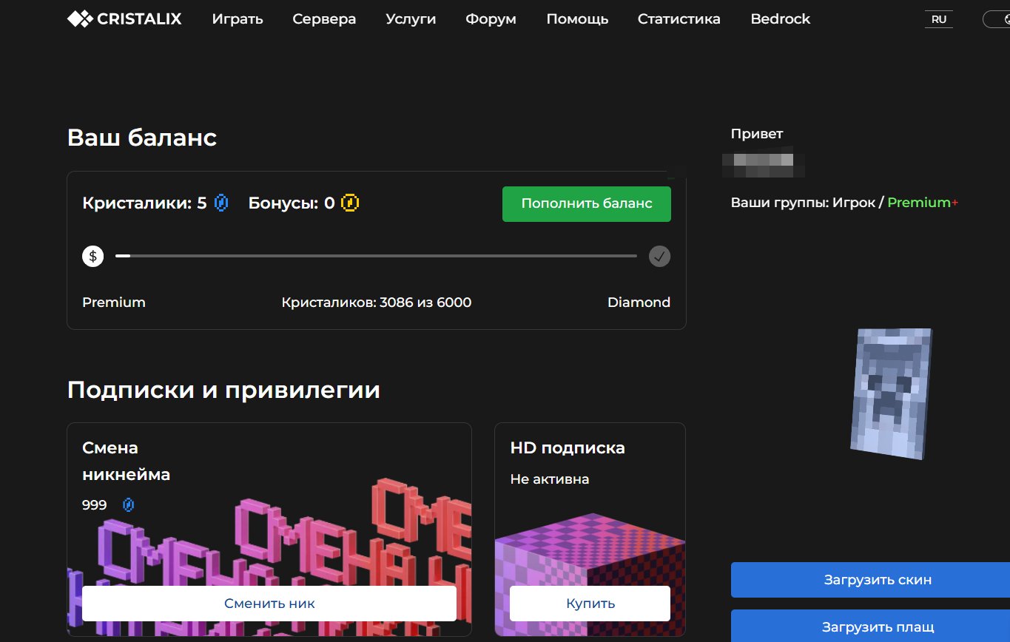The height and width of the screenshot is (642, 1010).
Task: Open the RU language selector
Action: coord(939,20)
